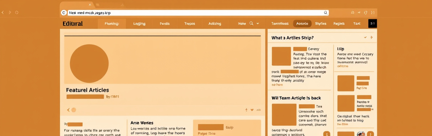Close the current browser tab

(x=90, y=5)
